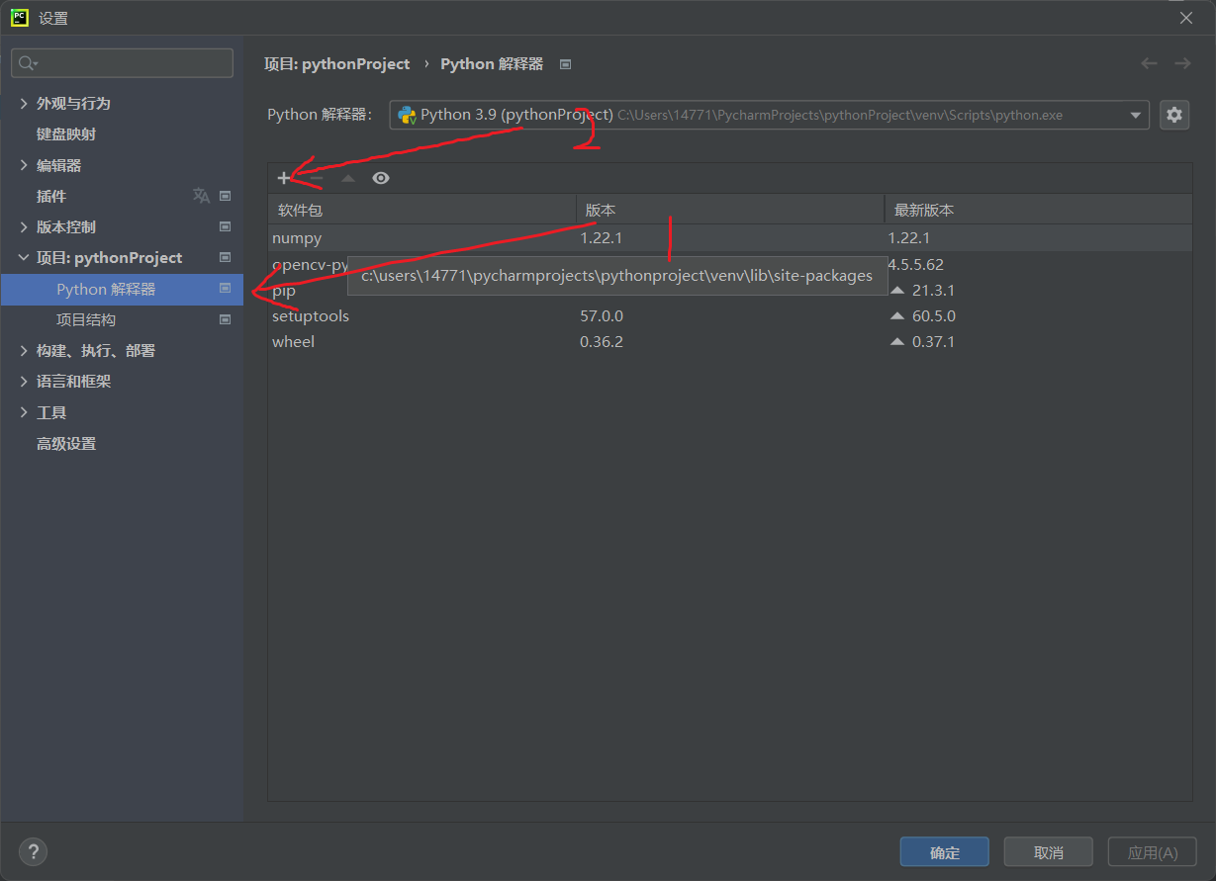The height and width of the screenshot is (881, 1216).
Task: Expand the 语言和框架 tree node
Action: point(24,381)
